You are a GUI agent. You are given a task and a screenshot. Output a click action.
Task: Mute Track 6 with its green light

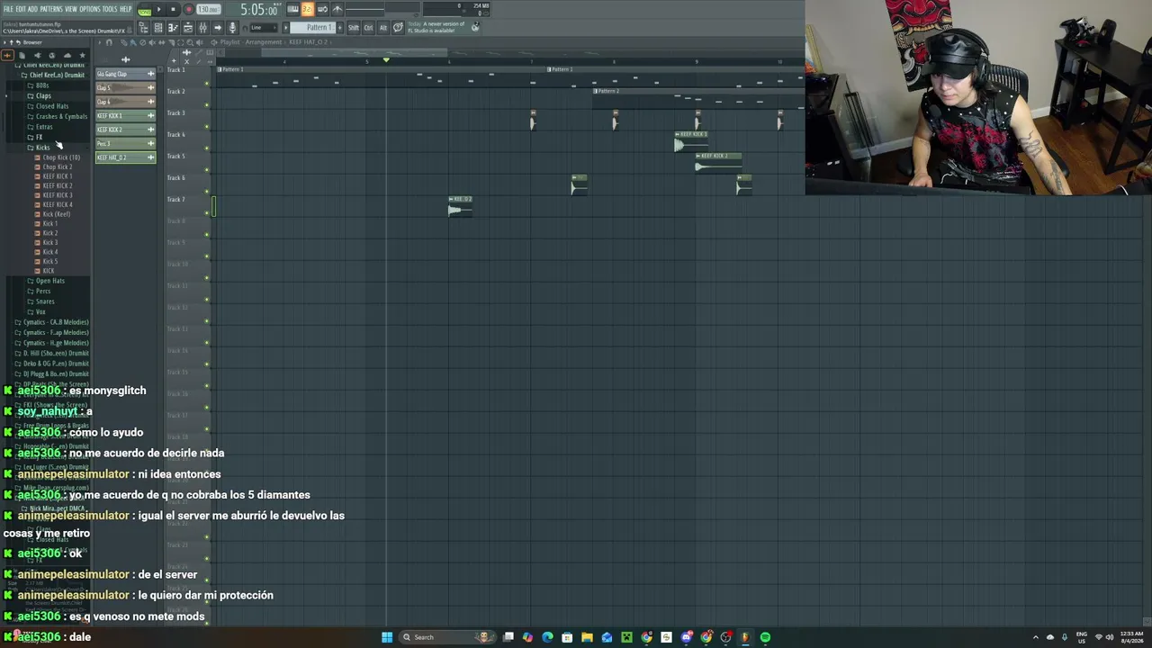point(207,192)
